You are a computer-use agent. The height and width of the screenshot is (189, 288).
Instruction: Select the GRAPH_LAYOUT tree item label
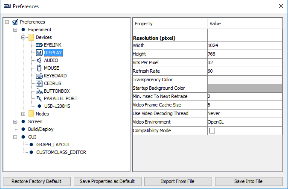[53, 145]
